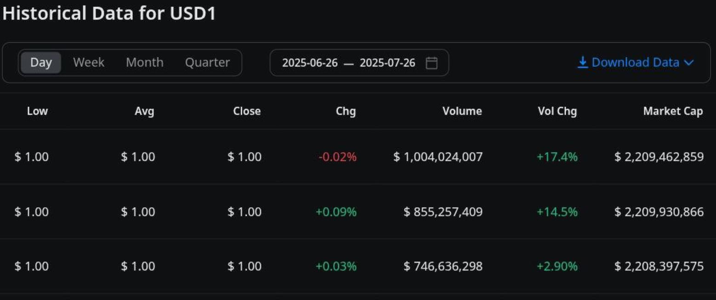Image resolution: width=716 pixels, height=300 pixels.
Task: Switch to the Month interval
Action: 145,62
